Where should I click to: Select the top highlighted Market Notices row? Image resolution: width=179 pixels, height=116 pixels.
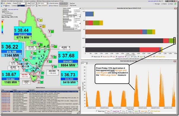click(x=40, y=92)
